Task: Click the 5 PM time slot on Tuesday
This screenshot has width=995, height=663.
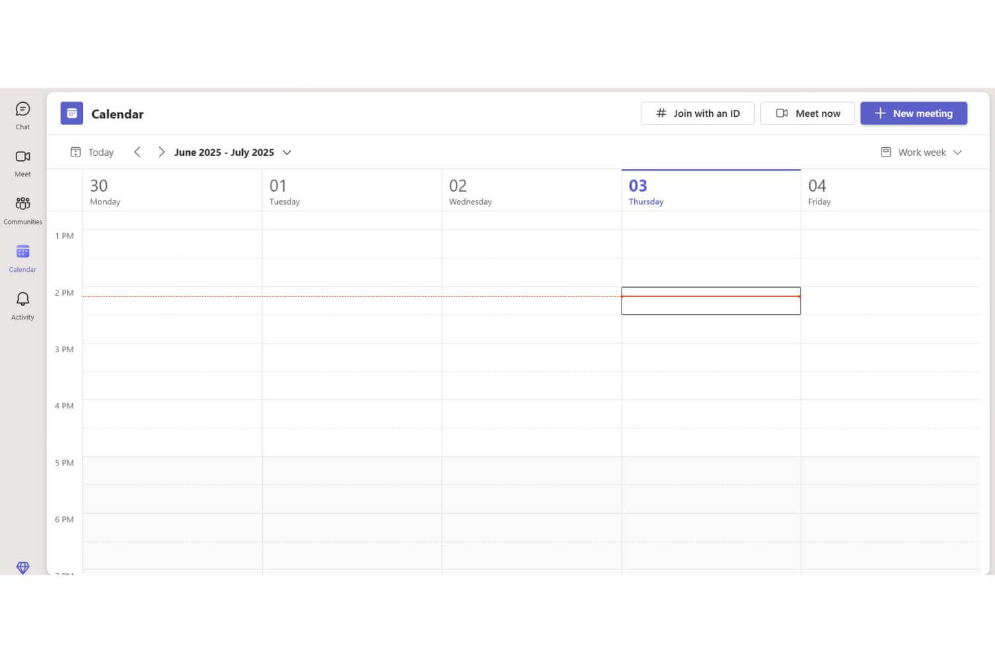Action: tap(352, 471)
